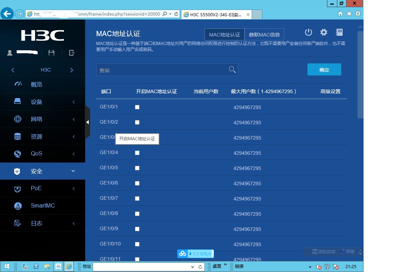Go to previous device with left chevron
This screenshot has width=409, height=272.
click(x=13, y=70)
